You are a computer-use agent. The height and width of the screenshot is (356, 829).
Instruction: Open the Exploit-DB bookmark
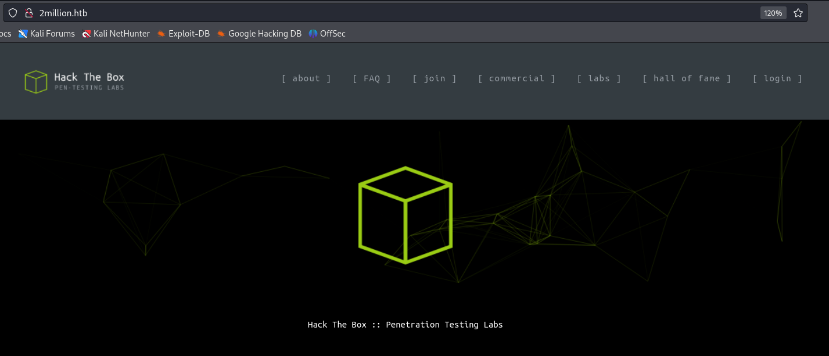tap(183, 34)
